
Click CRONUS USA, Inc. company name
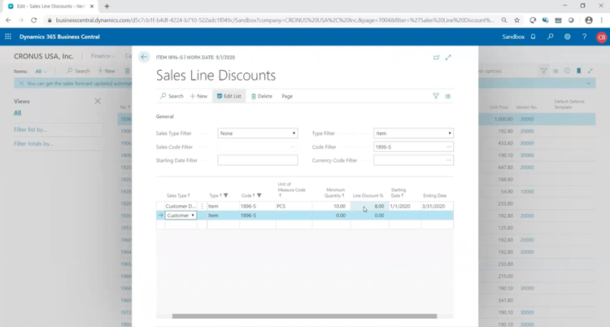click(x=44, y=56)
